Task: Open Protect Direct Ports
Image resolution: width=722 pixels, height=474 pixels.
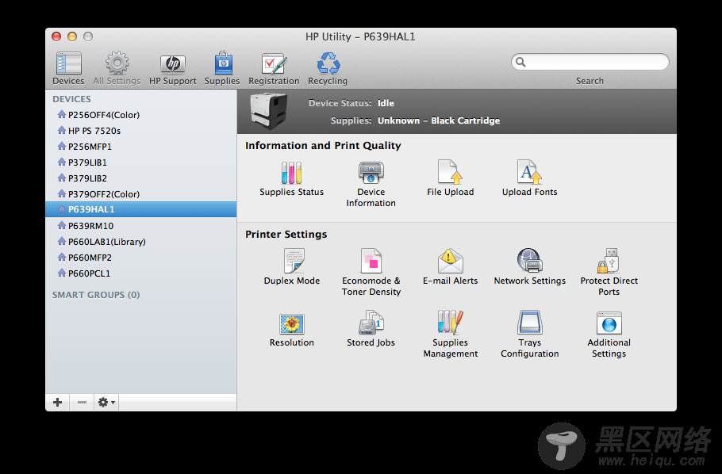Action: (x=609, y=273)
